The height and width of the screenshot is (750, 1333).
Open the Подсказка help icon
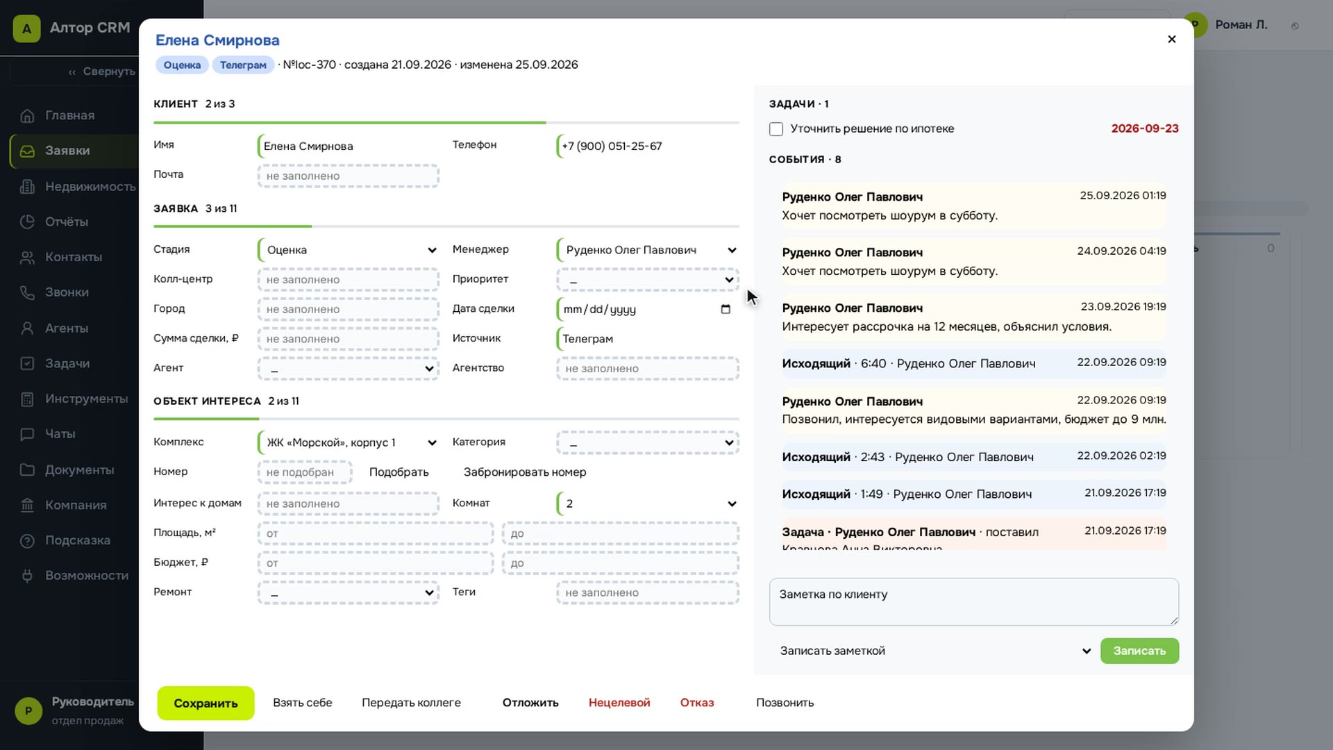click(27, 540)
